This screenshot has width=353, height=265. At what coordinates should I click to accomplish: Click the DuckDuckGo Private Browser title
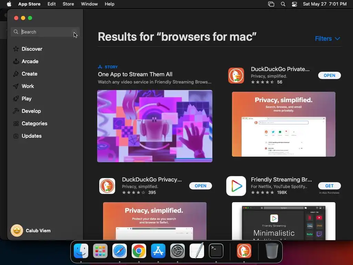coord(280,69)
